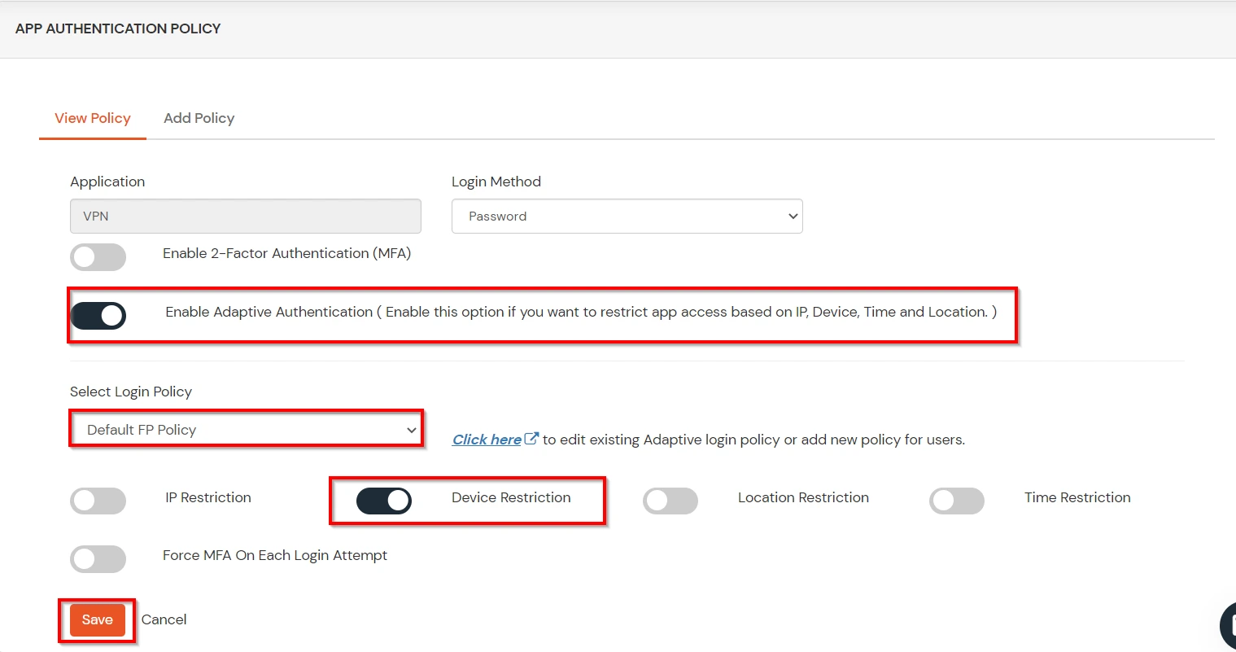Image resolution: width=1236 pixels, height=652 pixels.
Task: Turn off the Enable Adaptive Authentication toggle
Action: point(98,315)
